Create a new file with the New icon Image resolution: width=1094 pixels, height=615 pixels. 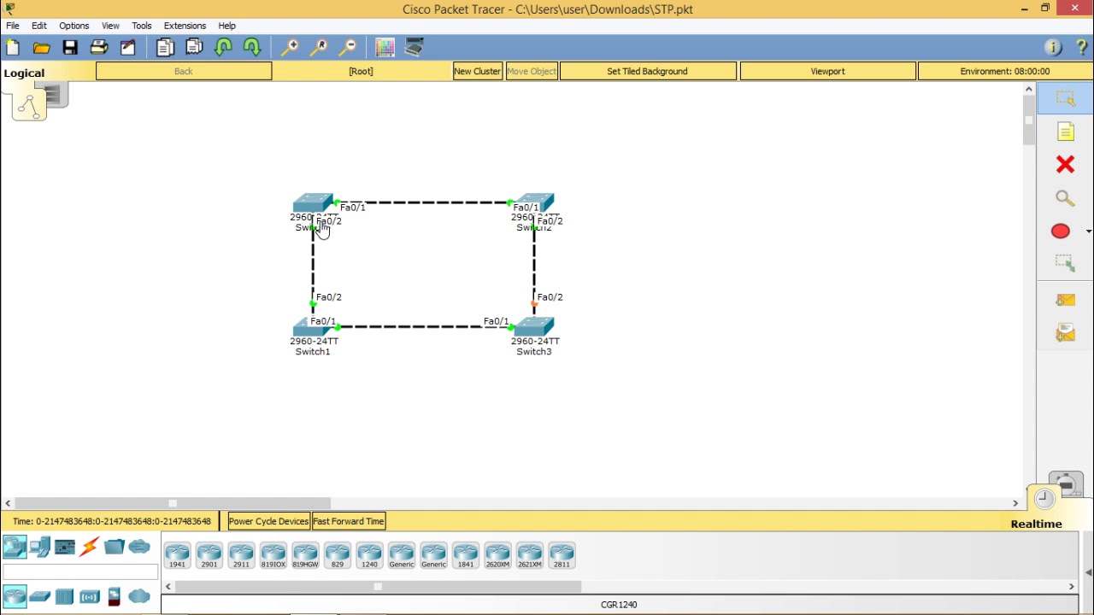[13, 48]
